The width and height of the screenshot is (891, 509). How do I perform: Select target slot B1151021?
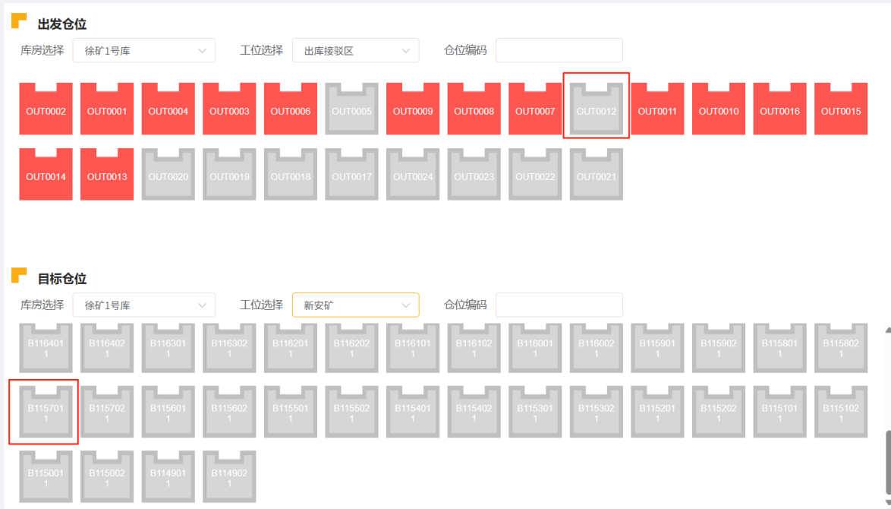841,413
